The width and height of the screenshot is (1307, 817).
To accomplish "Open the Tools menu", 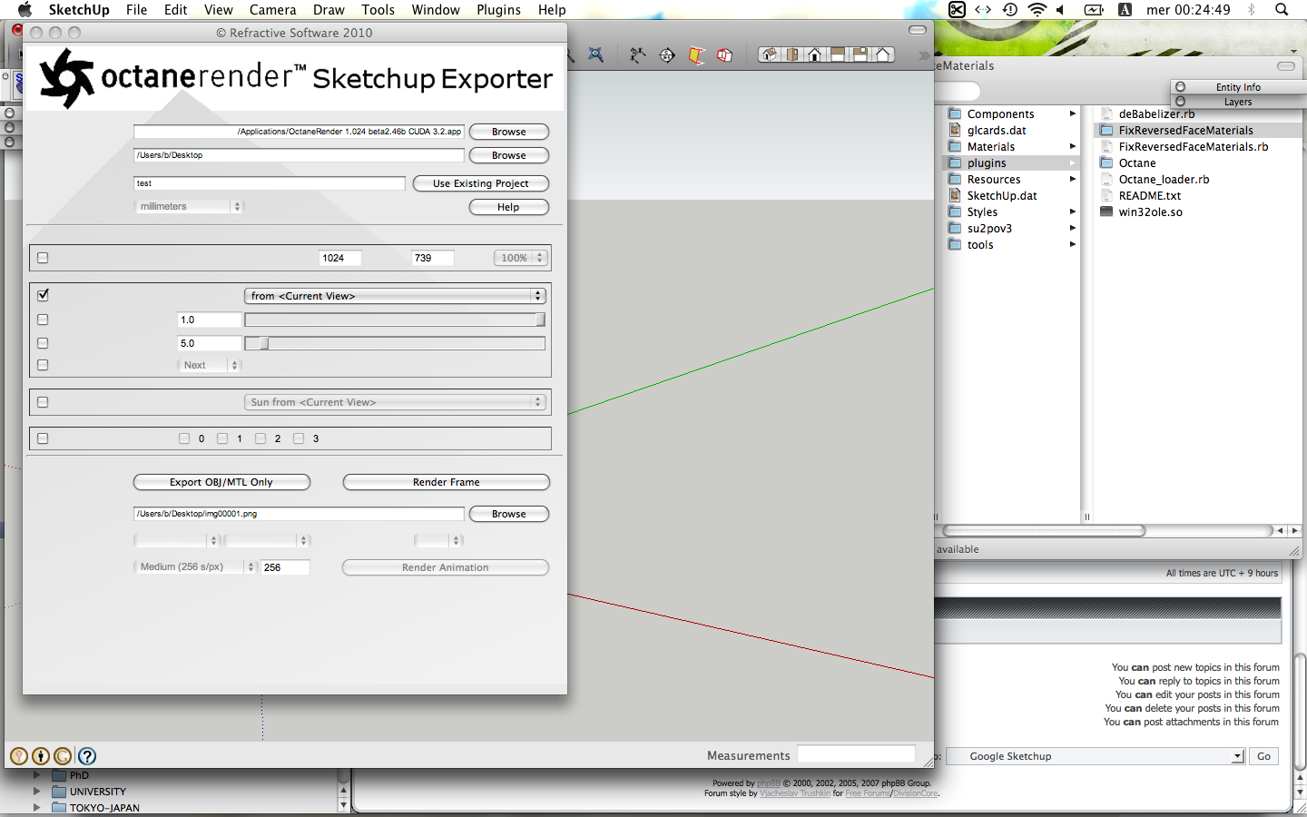I will pos(378,10).
